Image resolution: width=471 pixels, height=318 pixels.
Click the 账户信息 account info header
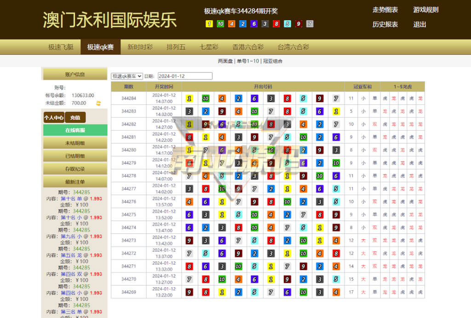click(75, 74)
